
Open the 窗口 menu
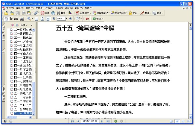click(x=78, y=8)
